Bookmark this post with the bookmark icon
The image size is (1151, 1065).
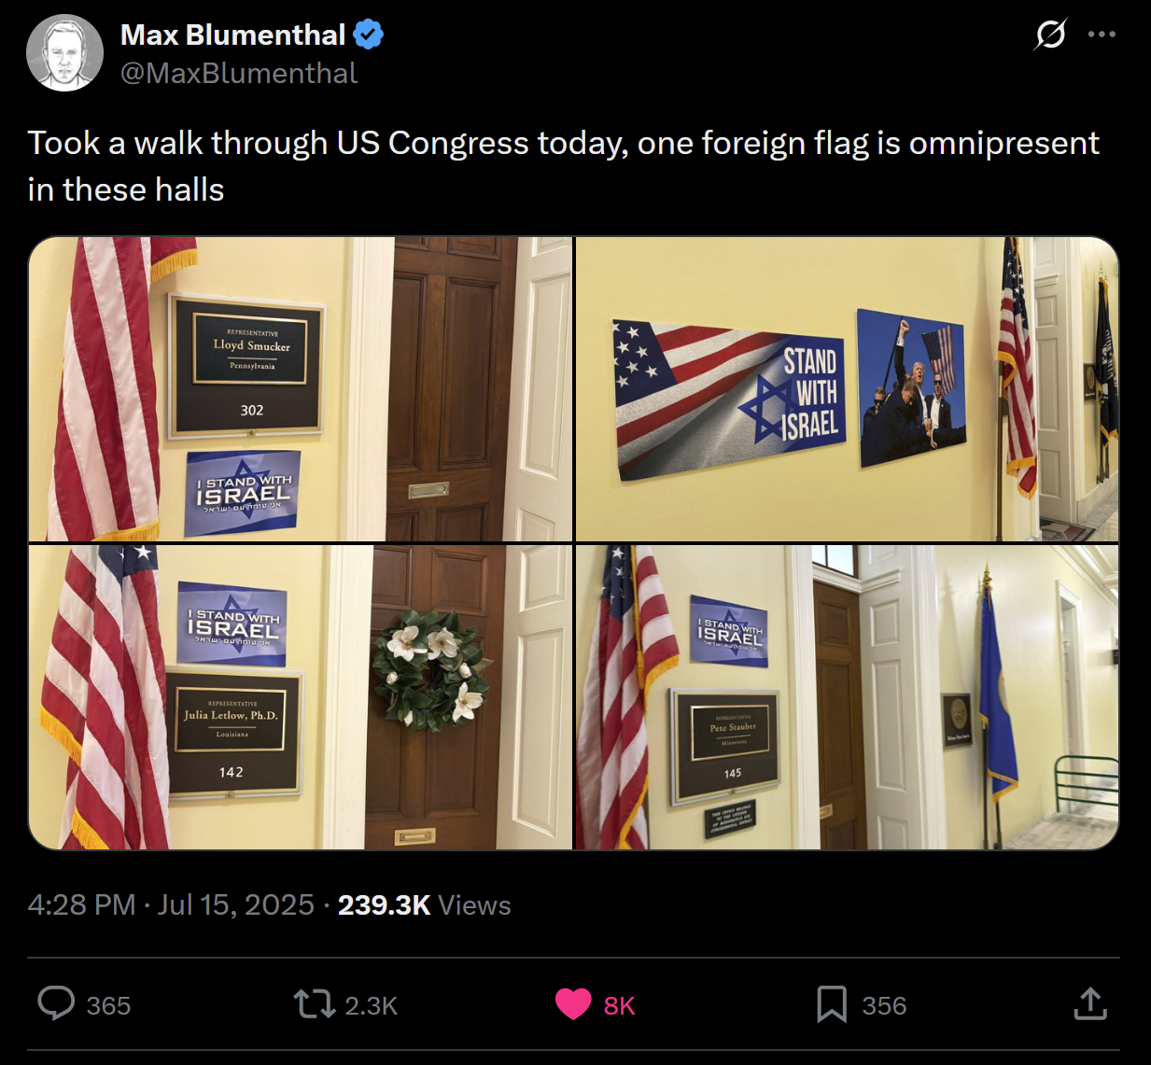[x=832, y=1005]
